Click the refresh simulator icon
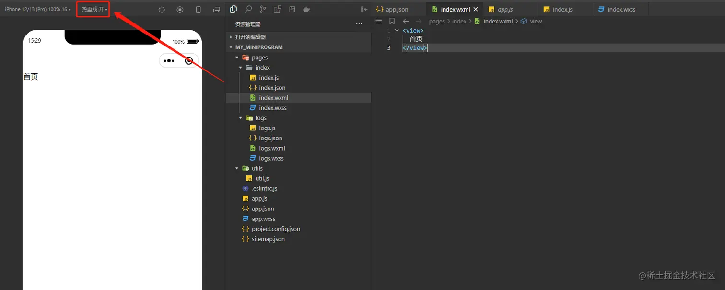The height and width of the screenshot is (290, 725). 162,10
